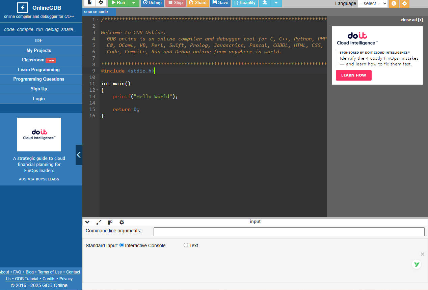Image resolution: width=428 pixels, height=290 pixels.
Task: Click the Upload File icon in toolbar
Action: (x=101, y=3)
